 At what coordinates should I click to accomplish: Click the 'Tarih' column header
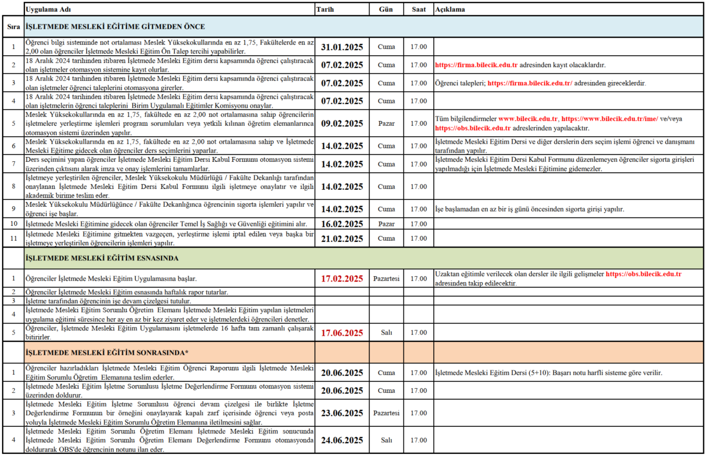(325, 10)
